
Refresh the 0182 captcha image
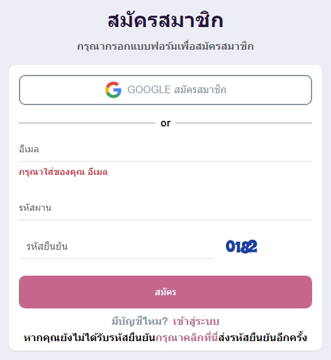(242, 247)
